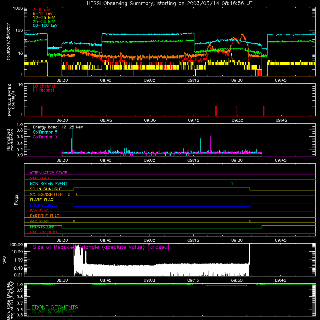Click the PARTICLE_FLAG label
Image resolution: width=320 pixels, height=320 pixels.
tap(45, 216)
